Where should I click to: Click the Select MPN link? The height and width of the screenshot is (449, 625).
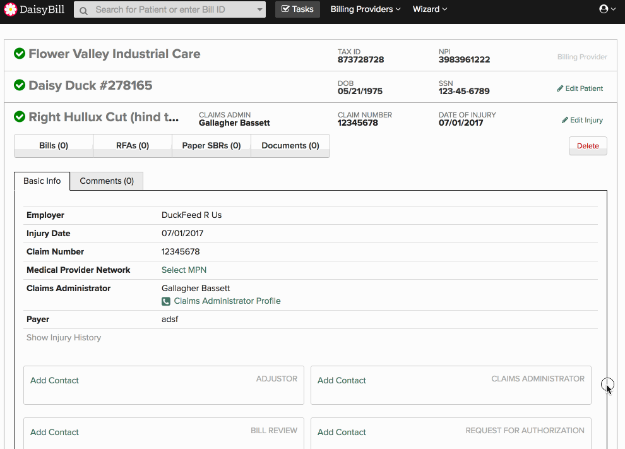[184, 270]
